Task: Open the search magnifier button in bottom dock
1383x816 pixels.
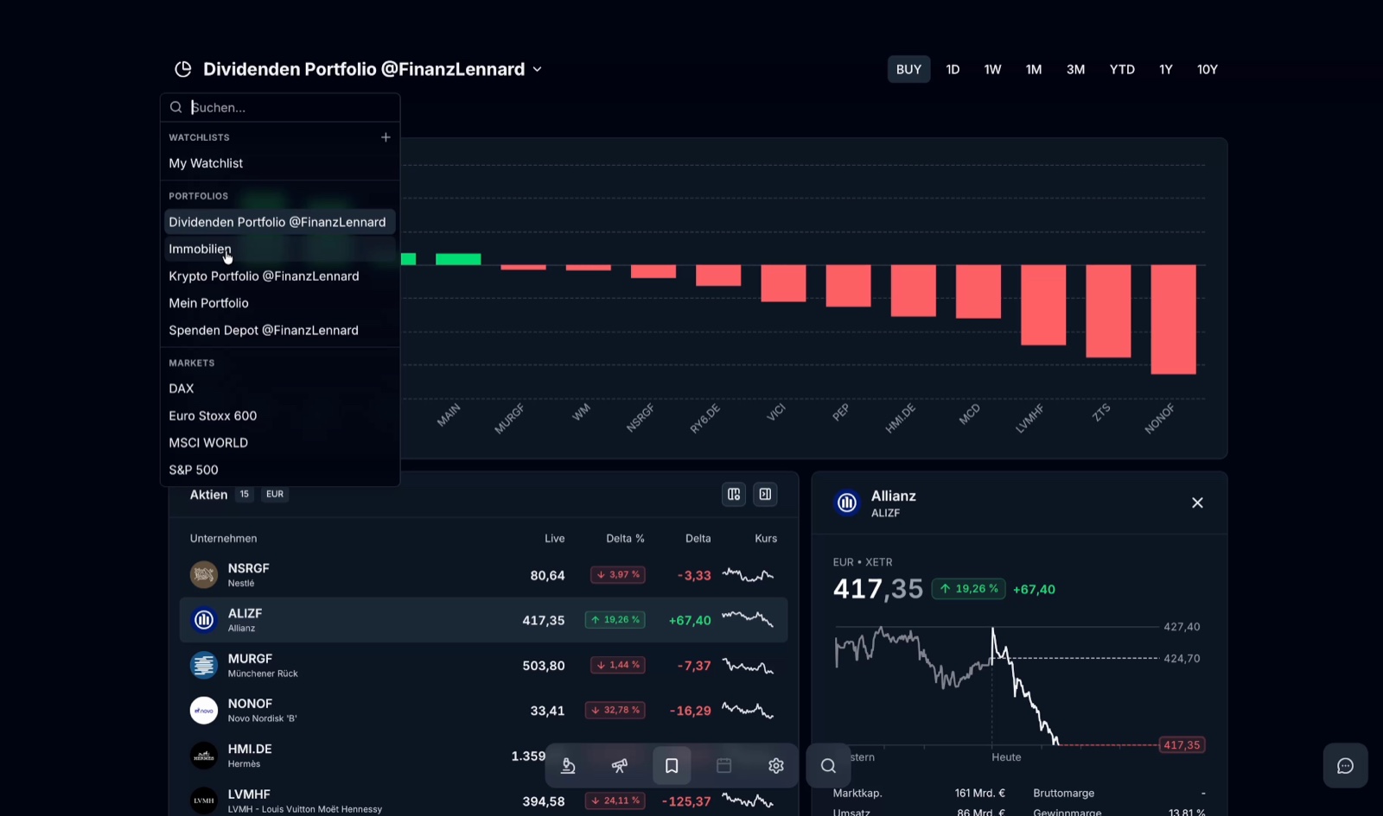Action: click(828, 766)
